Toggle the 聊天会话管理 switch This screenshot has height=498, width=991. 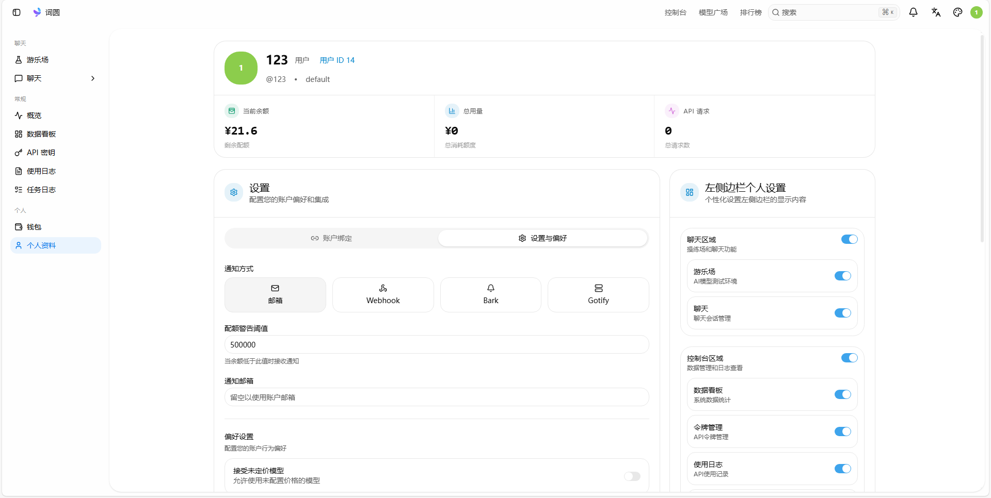[843, 313]
